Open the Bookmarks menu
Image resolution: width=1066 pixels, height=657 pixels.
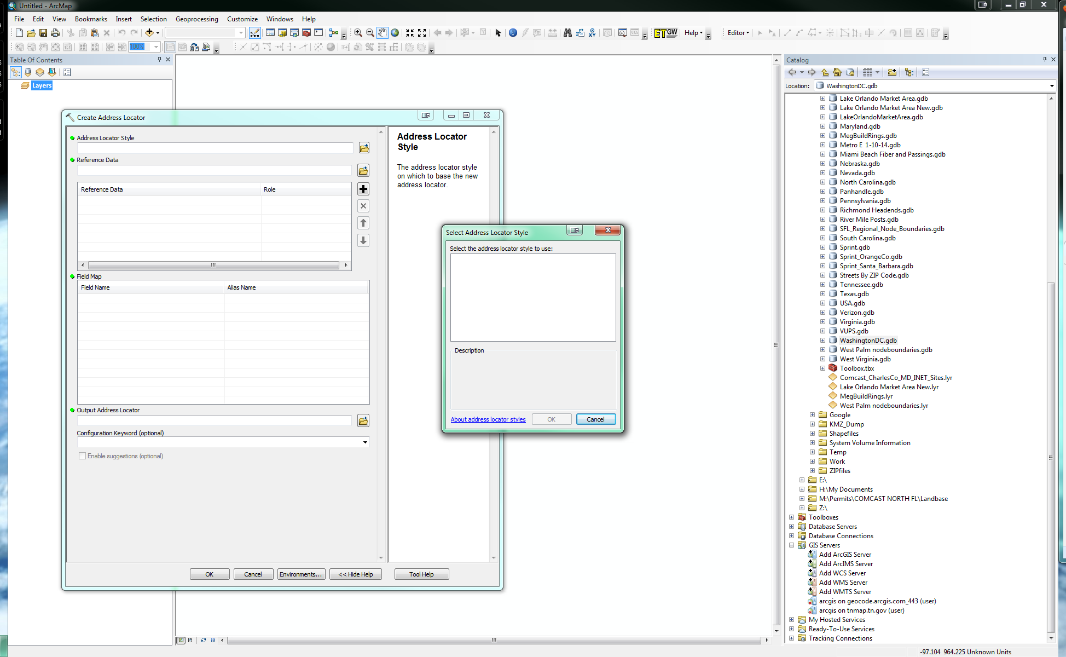[91, 19]
